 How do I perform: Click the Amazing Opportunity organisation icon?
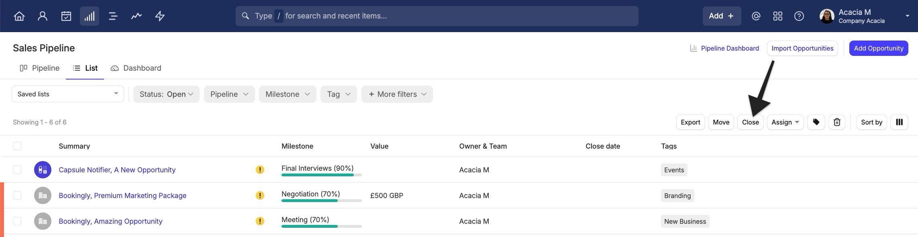click(x=43, y=221)
